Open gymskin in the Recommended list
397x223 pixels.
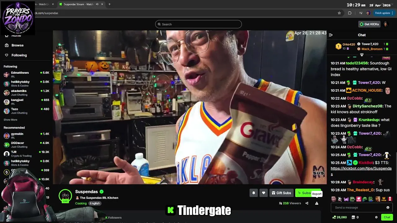(26, 136)
